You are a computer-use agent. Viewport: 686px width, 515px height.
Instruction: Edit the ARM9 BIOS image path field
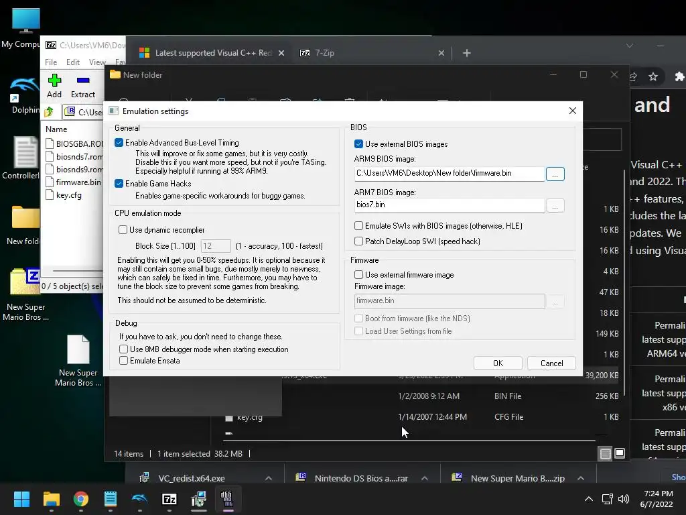coord(450,174)
